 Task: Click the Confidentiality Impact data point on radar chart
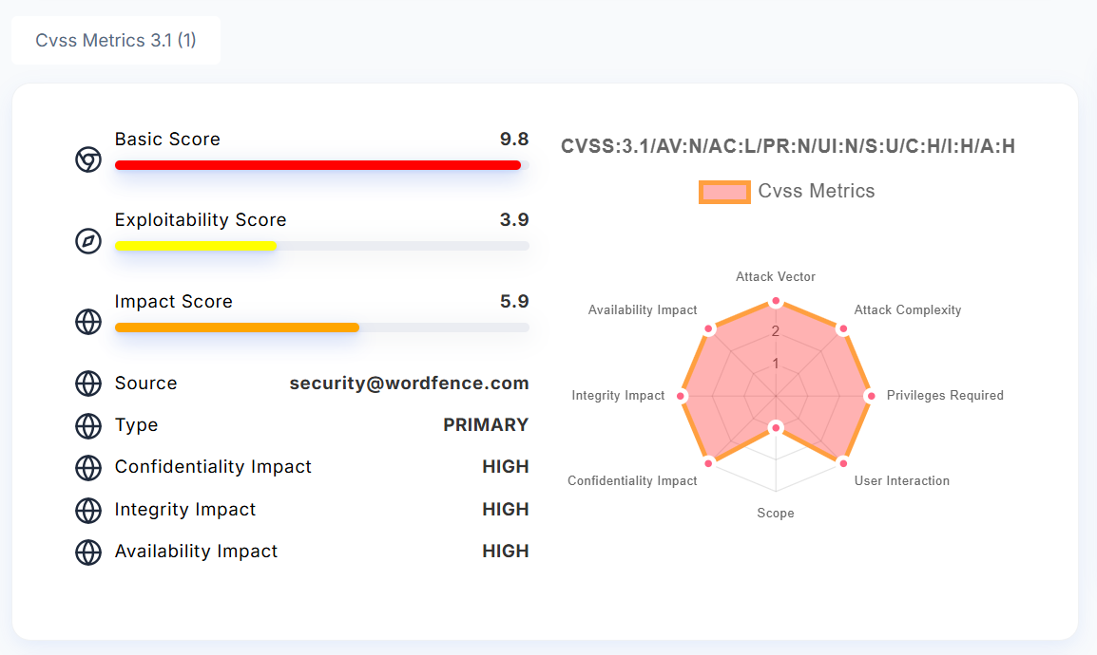tap(709, 463)
